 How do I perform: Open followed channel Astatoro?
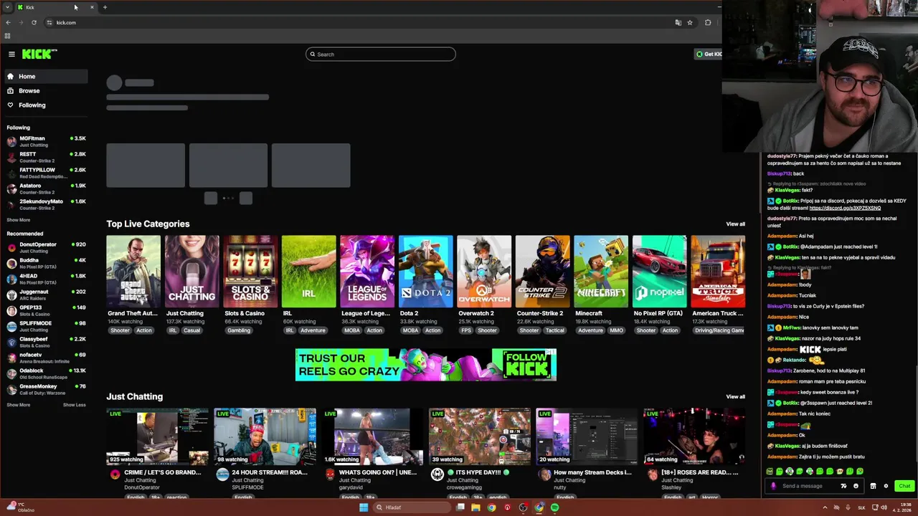[x=46, y=188]
